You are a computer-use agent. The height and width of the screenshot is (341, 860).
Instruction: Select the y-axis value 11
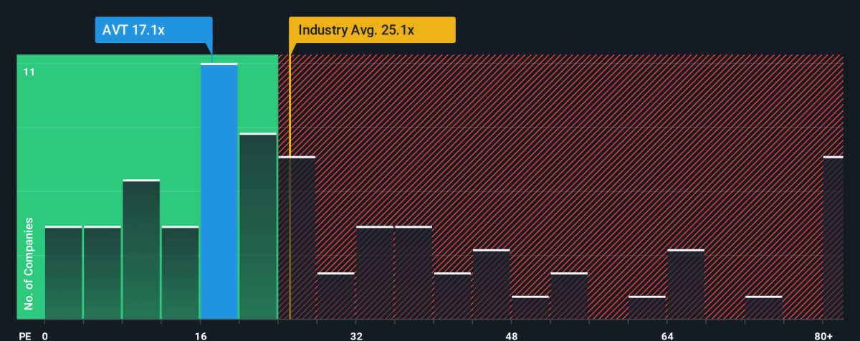pos(29,72)
